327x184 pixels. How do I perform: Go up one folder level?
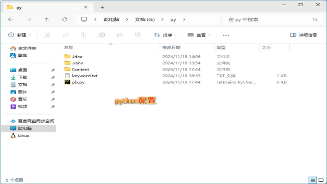point(46,19)
